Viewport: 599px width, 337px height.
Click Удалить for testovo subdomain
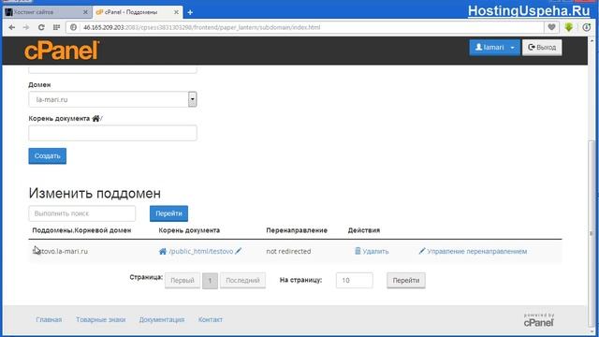[372, 252]
